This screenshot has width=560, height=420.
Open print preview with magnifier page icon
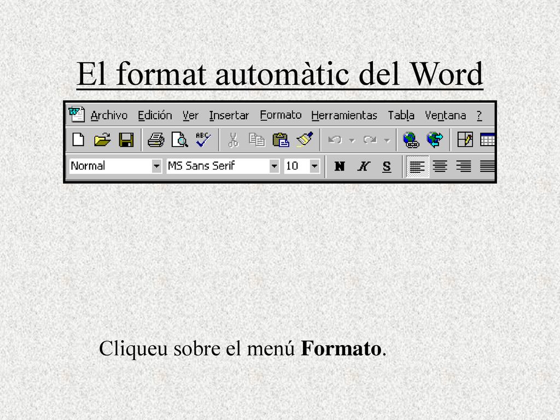179,139
